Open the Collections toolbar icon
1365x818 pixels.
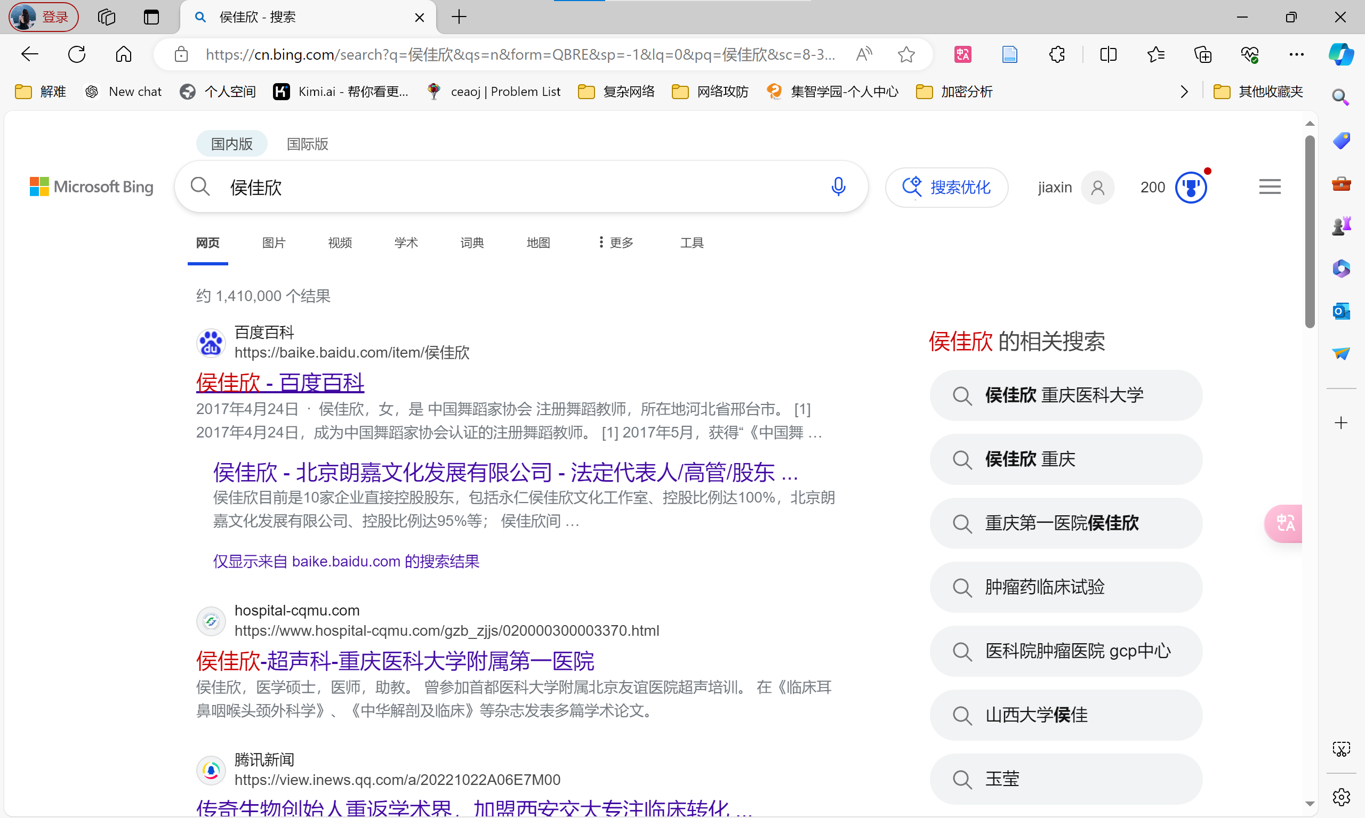[x=1202, y=54]
